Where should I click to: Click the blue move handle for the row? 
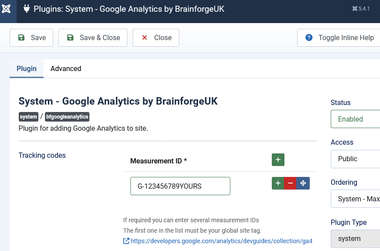[x=303, y=183]
